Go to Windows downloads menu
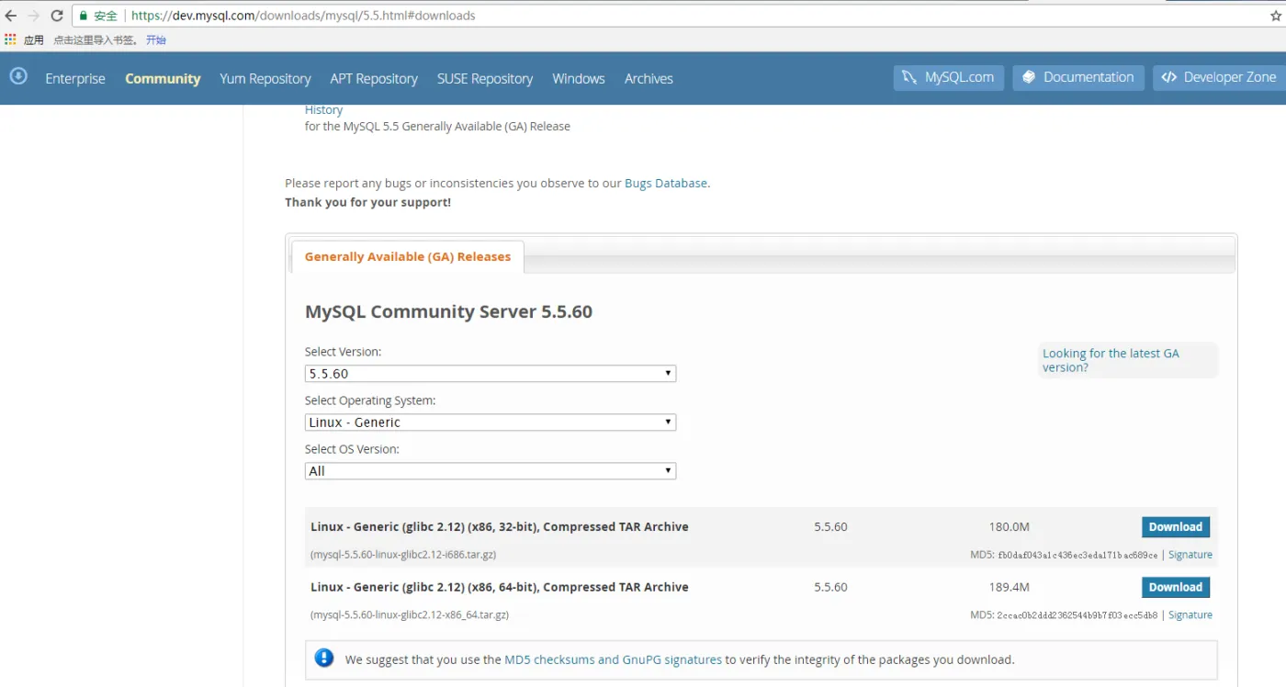The height and width of the screenshot is (687, 1286). [x=579, y=78]
